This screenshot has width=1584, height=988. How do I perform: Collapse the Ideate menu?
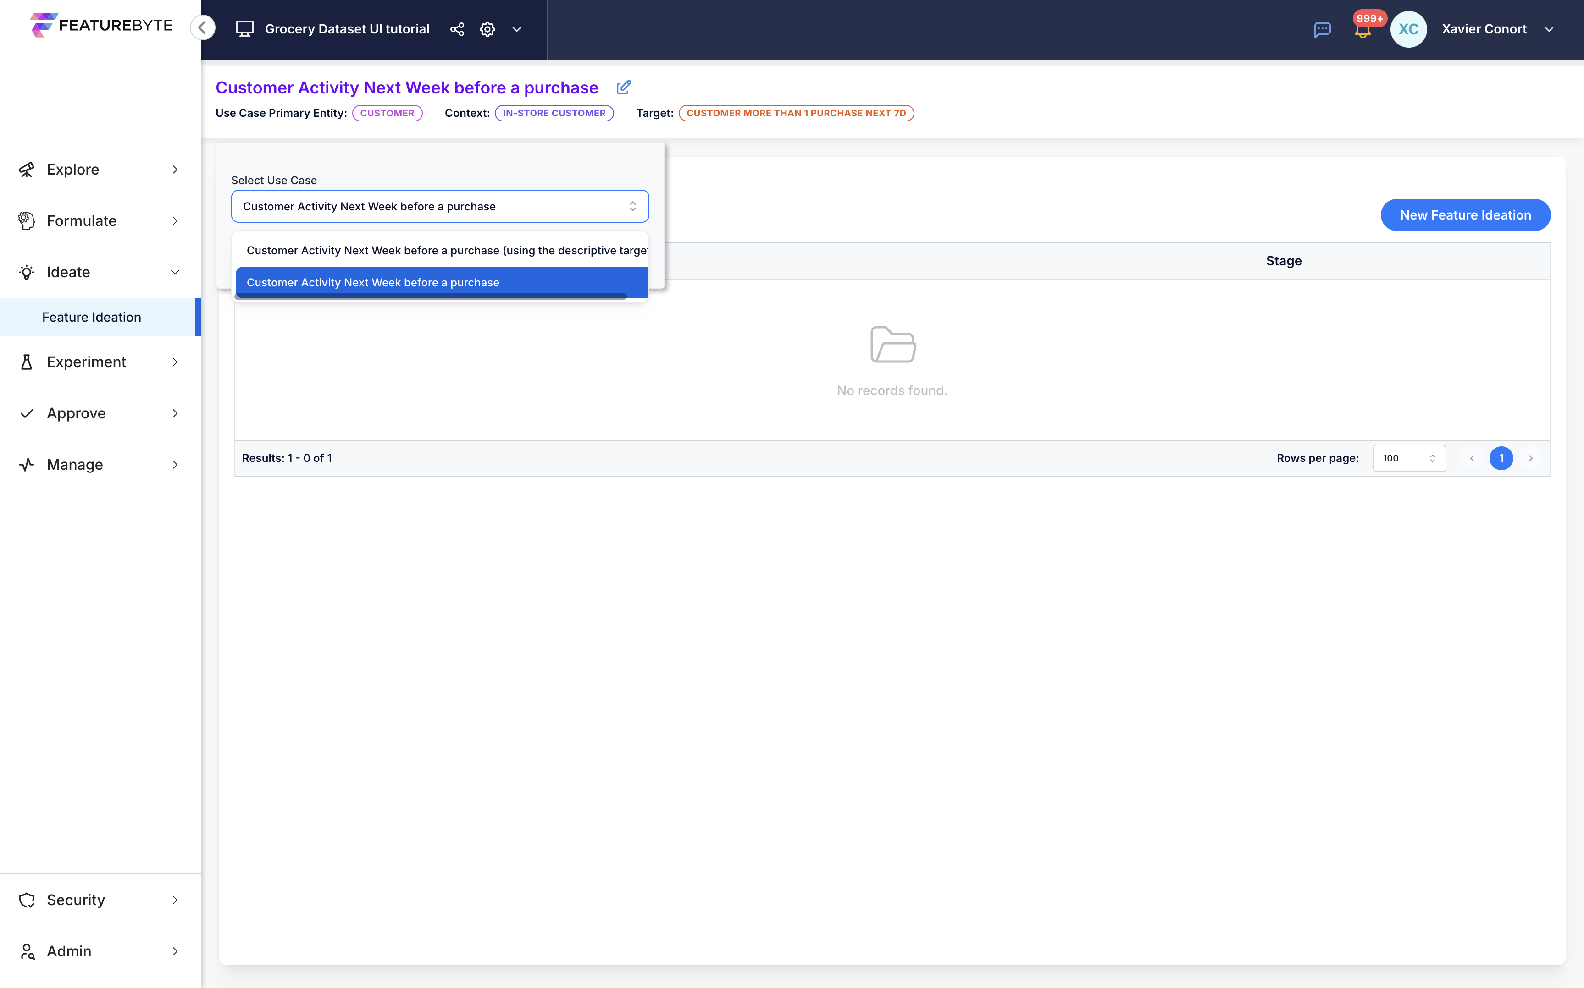pos(100,272)
